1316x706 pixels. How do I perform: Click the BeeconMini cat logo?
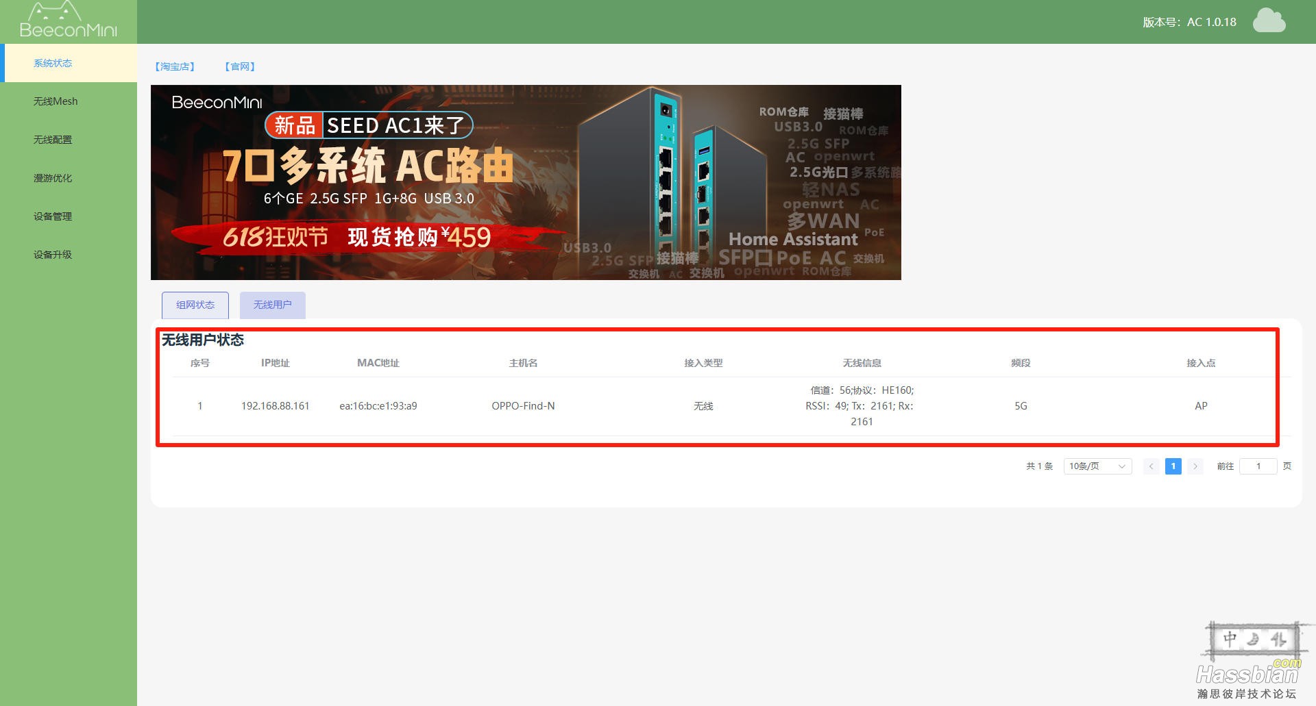click(68, 20)
